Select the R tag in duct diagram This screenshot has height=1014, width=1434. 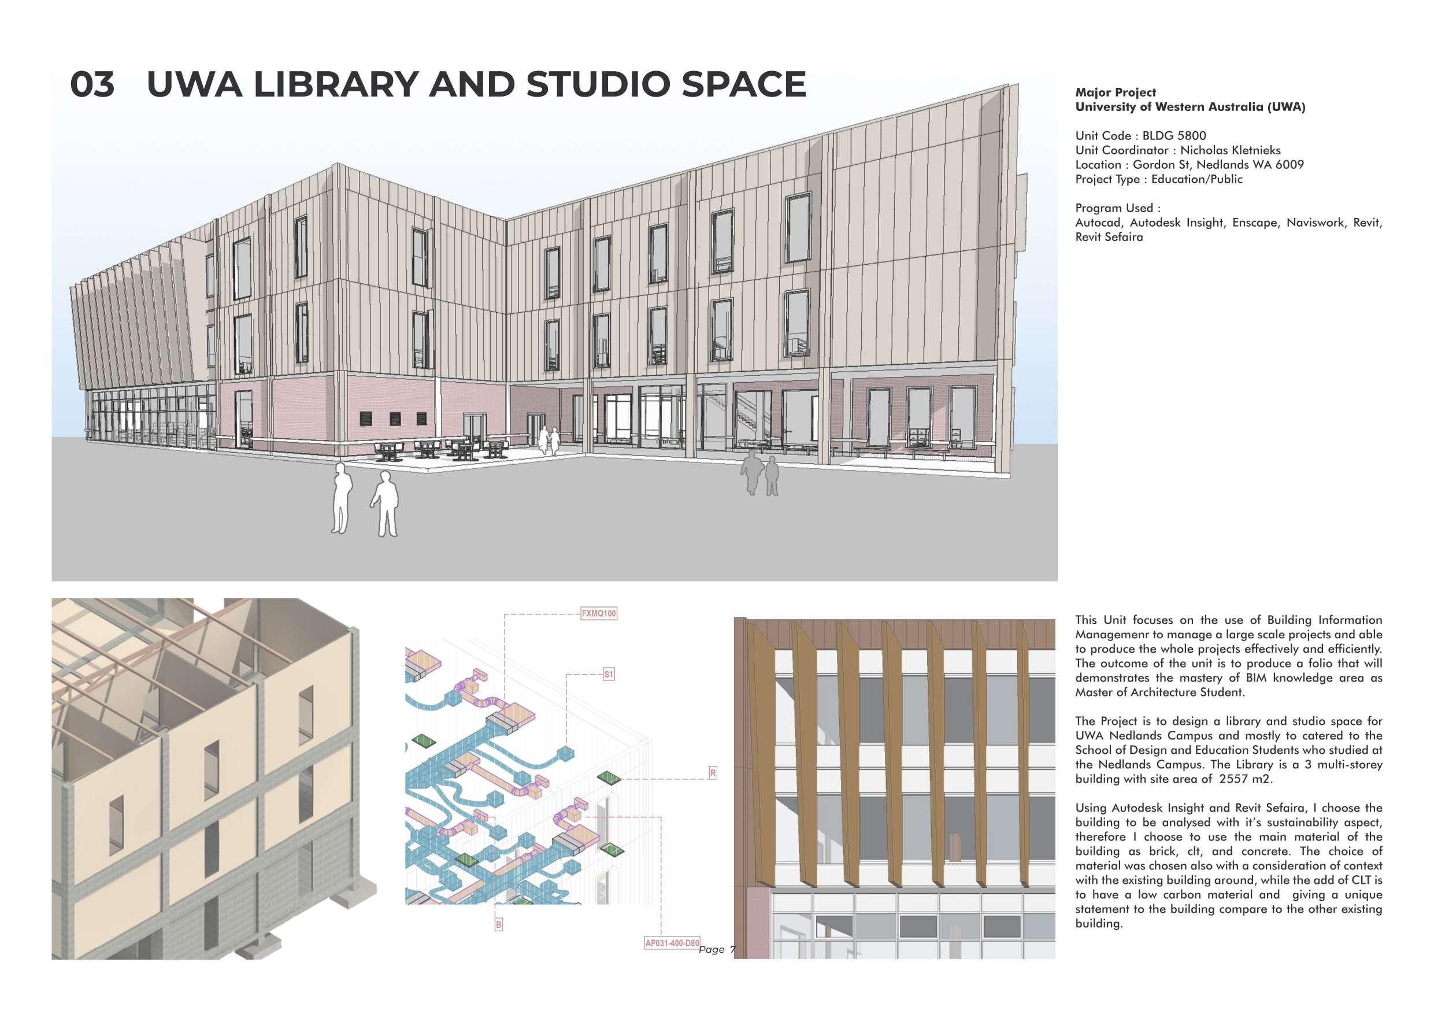pyautogui.click(x=713, y=773)
